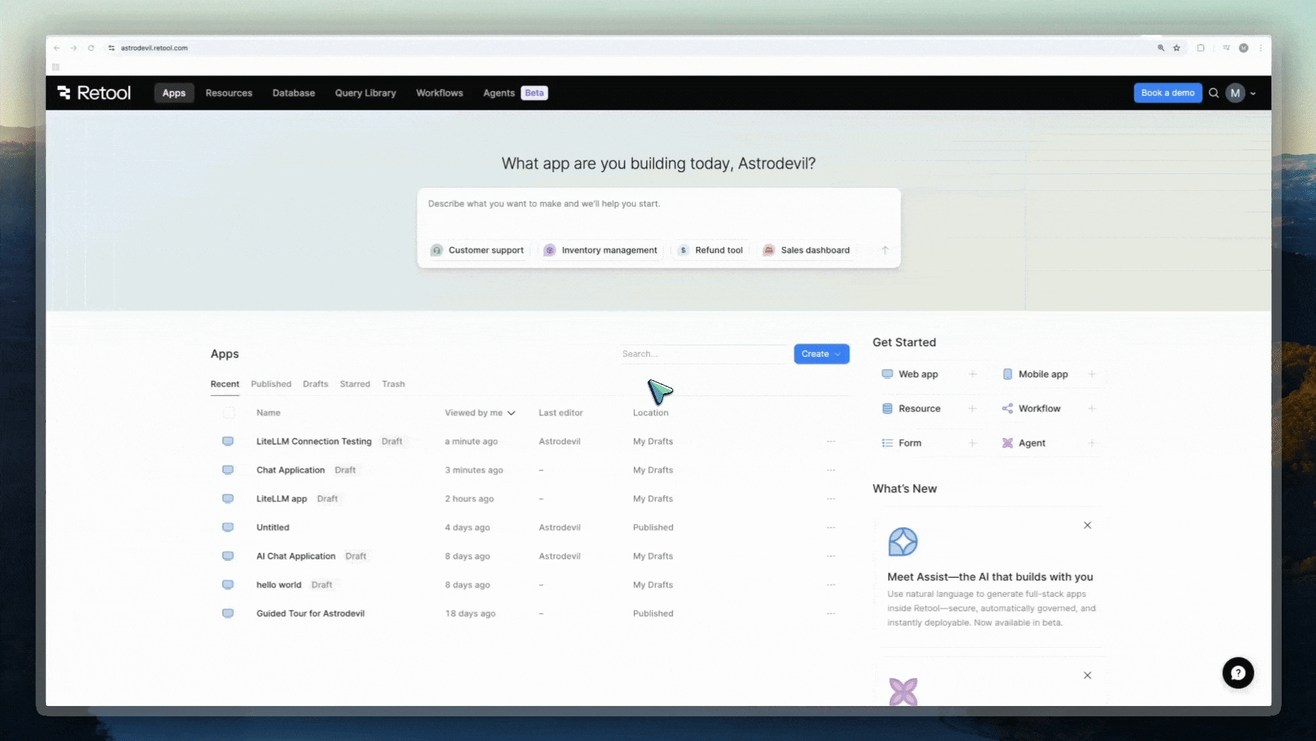This screenshot has width=1316, height=741.
Task: Switch to the Published apps tab
Action: click(x=270, y=384)
